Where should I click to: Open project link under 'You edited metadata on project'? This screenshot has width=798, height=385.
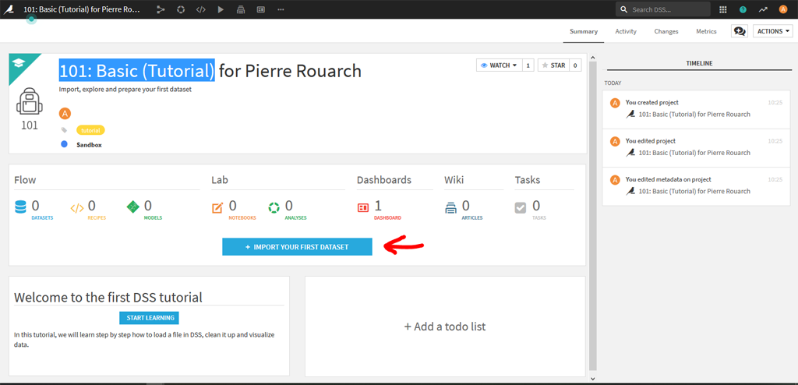click(x=694, y=192)
